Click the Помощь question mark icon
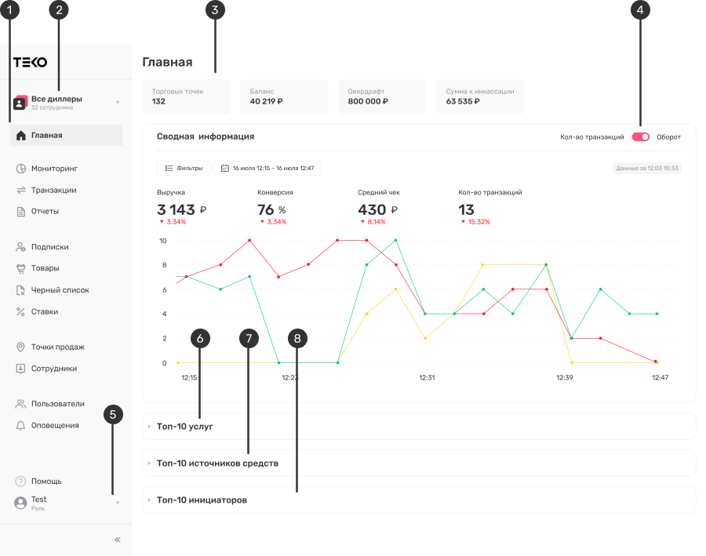The image size is (706, 556). [20, 482]
